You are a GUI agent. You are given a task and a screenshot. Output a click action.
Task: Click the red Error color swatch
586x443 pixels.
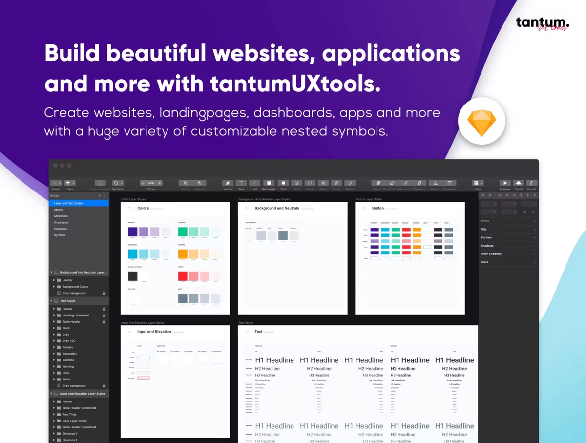pos(183,276)
